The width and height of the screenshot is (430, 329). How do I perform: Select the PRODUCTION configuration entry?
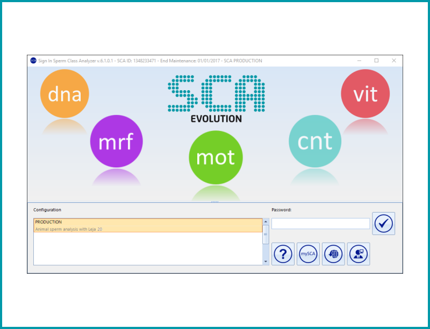click(x=148, y=225)
